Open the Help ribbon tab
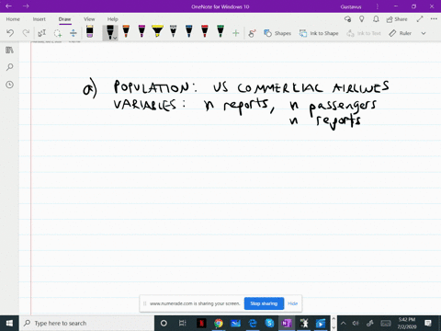 [x=112, y=19]
